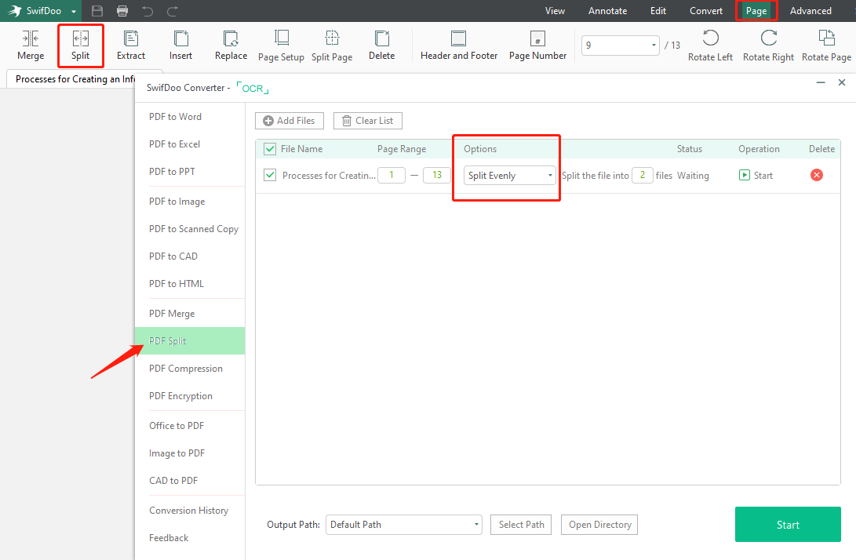Select PDF Encryption in sidebar

point(180,396)
